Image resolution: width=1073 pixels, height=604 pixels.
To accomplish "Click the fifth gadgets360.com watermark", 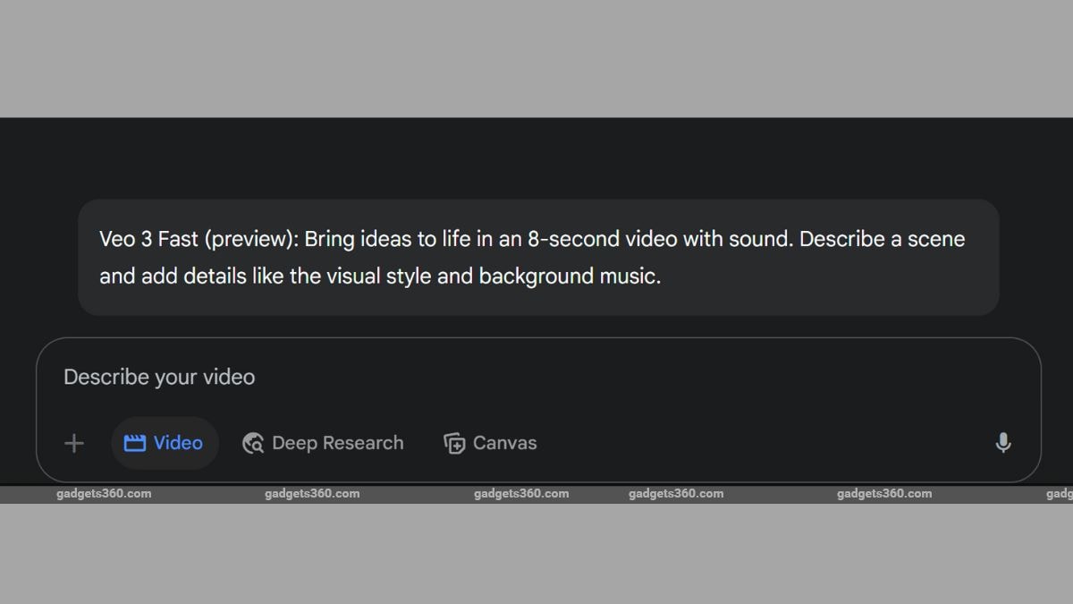I will (x=884, y=494).
